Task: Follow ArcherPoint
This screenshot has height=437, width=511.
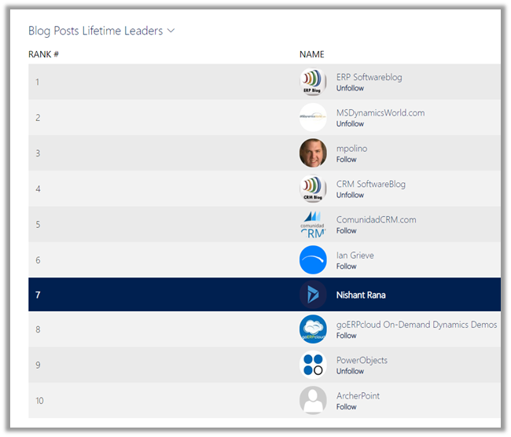Action: (x=346, y=406)
